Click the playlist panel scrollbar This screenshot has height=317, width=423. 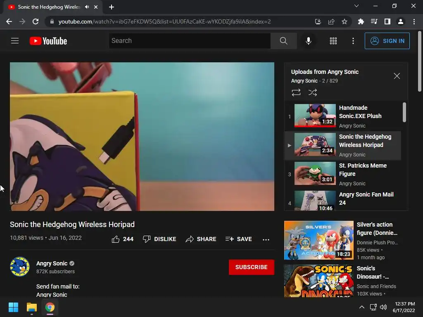pos(404,112)
